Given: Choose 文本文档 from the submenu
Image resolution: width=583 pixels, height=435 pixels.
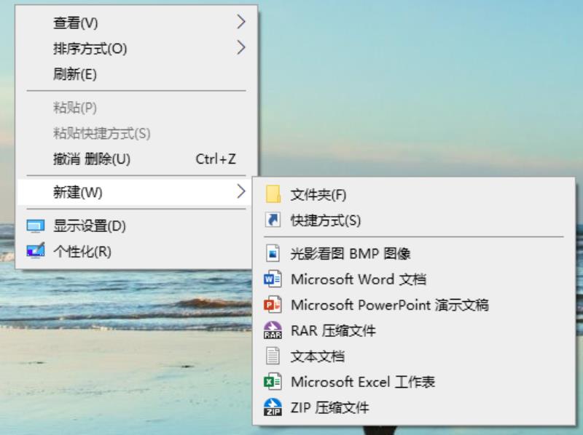Looking at the screenshot, I should tap(414, 356).
